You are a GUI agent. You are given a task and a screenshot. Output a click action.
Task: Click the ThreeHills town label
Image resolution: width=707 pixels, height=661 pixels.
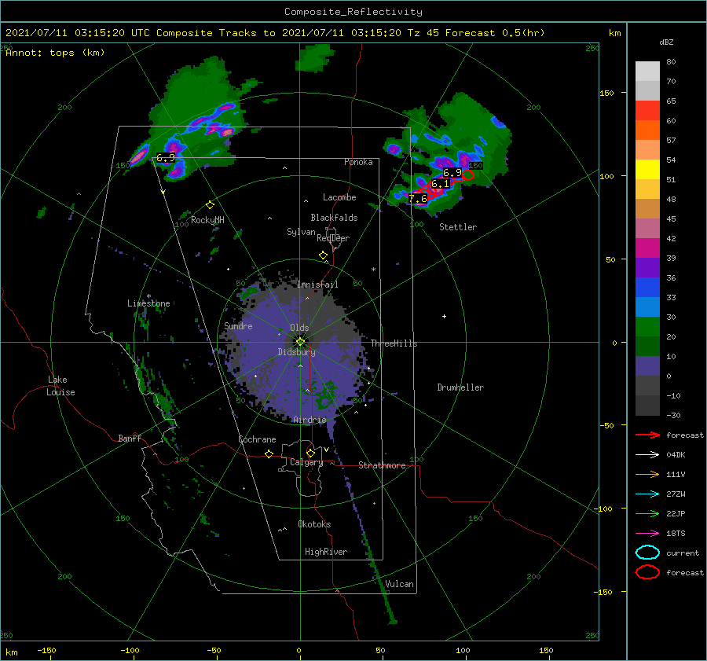tap(394, 343)
